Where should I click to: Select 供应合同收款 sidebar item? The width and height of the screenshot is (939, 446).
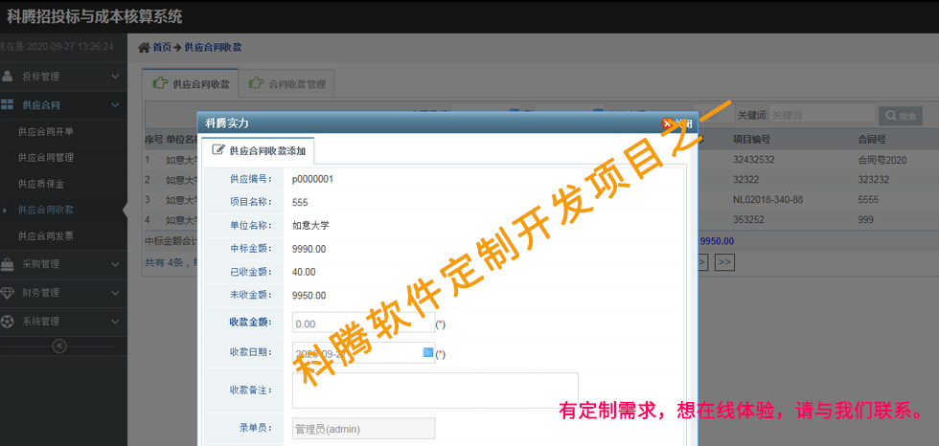[x=46, y=210]
